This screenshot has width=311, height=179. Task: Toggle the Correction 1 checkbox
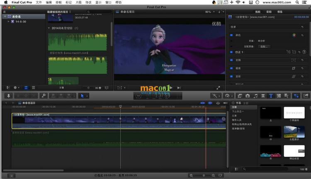coord(231,52)
